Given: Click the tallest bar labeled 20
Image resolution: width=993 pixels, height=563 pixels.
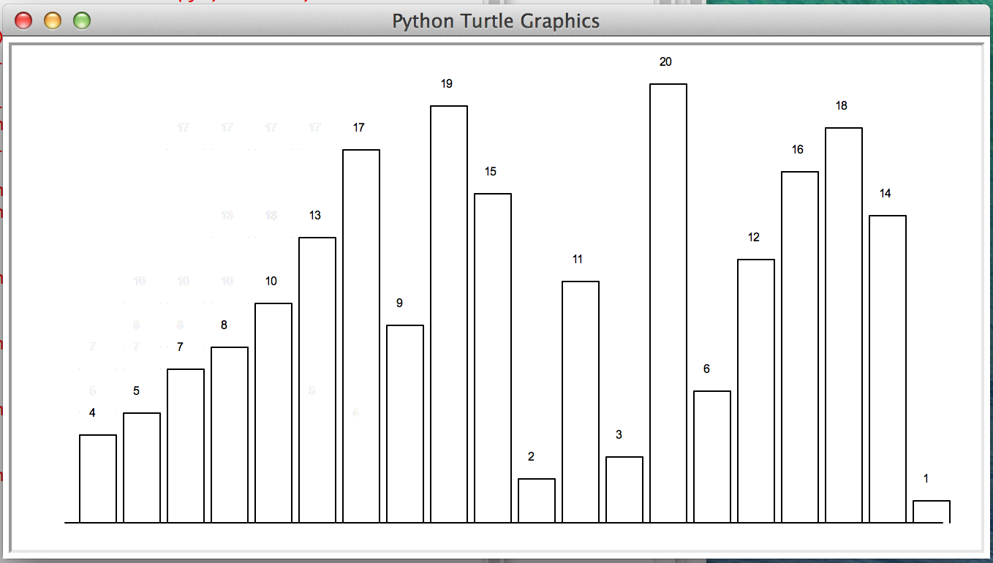Looking at the screenshot, I should pyautogui.click(x=668, y=303).
